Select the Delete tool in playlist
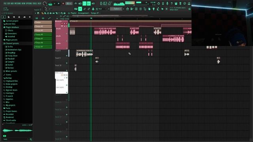The width and height of the screenshot is (253, 142). click(x=48, y=13)
